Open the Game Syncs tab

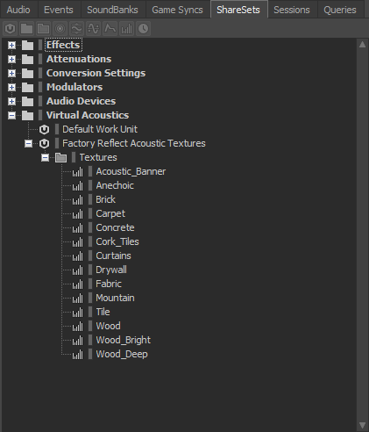coord(177,10)
